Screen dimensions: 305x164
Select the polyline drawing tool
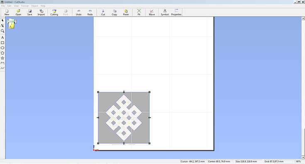2,63
